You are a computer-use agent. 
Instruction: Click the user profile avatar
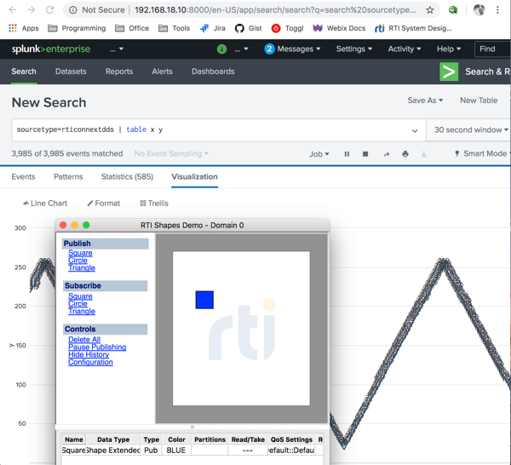coord(479,10)
